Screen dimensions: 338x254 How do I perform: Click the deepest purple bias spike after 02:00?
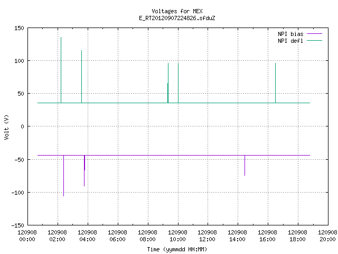(x=63, y=176)
